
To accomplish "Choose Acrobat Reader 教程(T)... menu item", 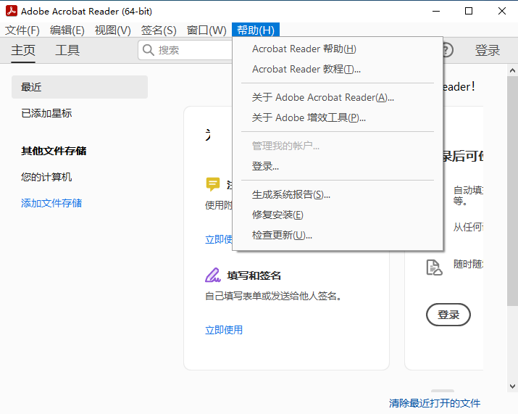I will [x=338, y=69].
